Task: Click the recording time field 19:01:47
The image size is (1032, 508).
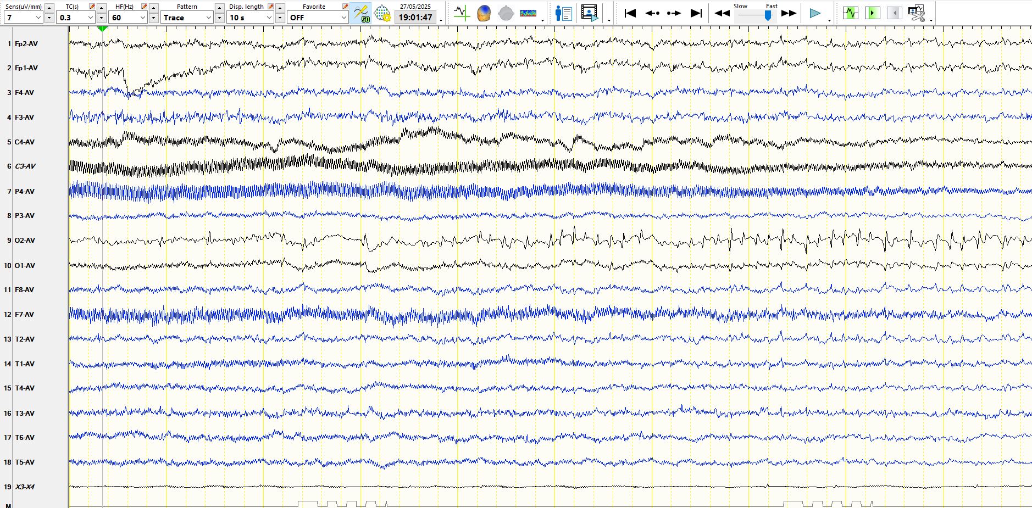Action: point(415,18)
